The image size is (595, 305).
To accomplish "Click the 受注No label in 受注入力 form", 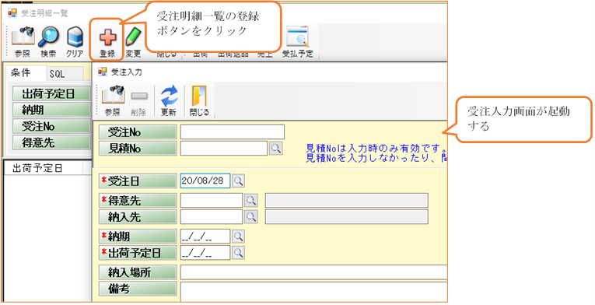I will tap(138, 132).
